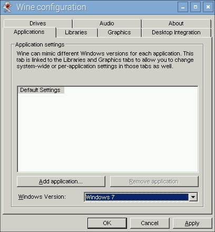215x232 pixels.
Task: Click the Cancel button
Action: (x=150, y=223)
